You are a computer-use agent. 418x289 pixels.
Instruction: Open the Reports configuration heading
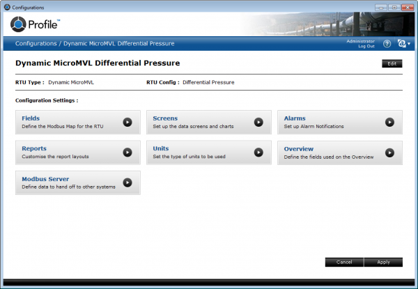pos(34,148)
